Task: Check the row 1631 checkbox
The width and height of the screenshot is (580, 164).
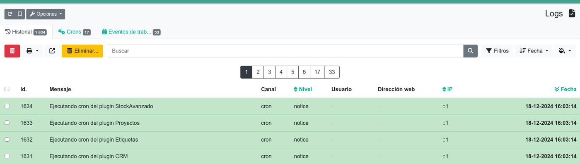Action: coord(7,156)
